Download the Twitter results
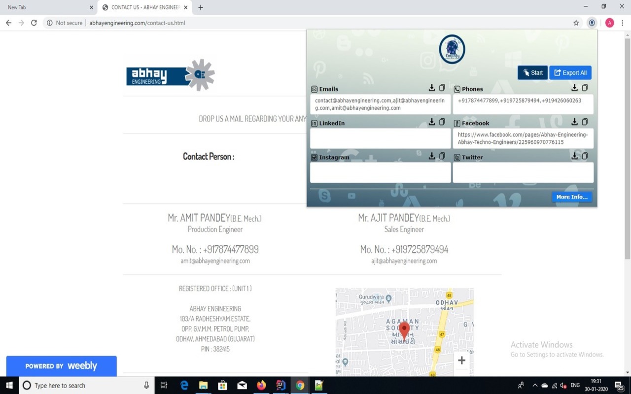 click(x=574, y=156)
